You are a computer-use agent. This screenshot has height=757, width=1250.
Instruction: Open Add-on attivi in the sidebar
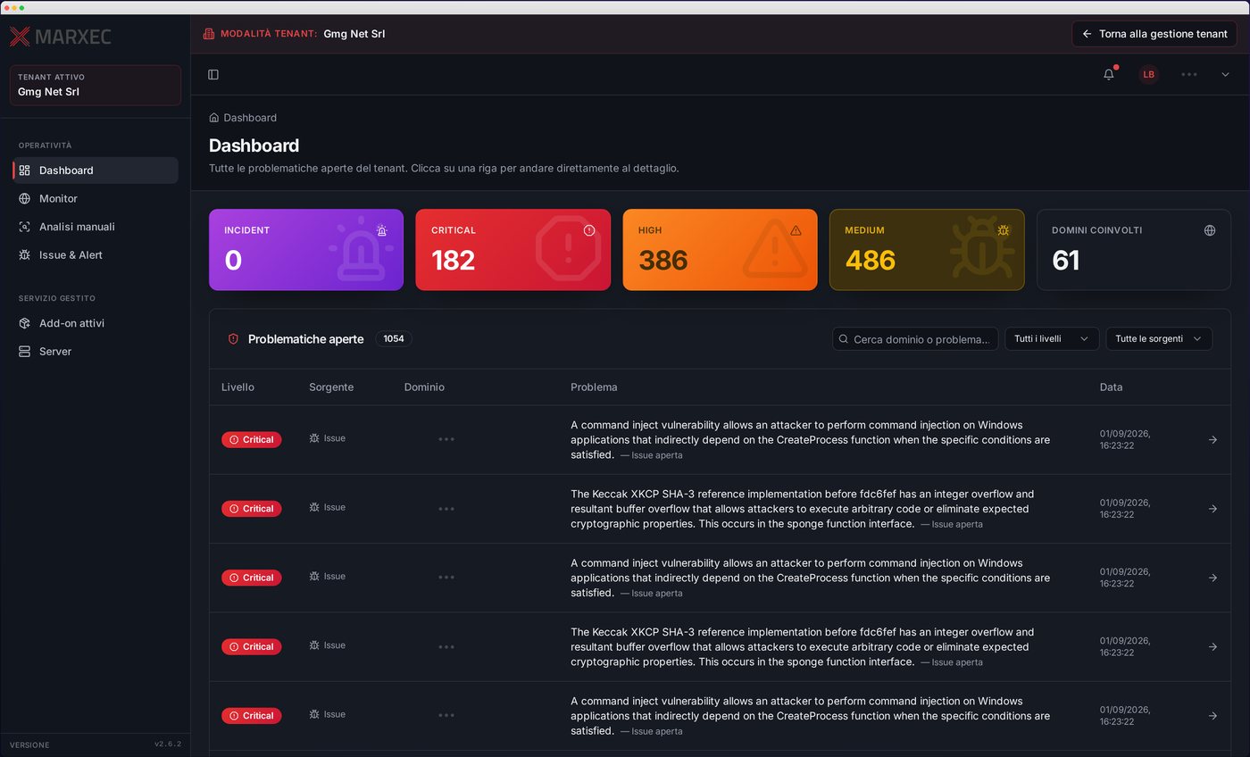tap(96, 323)
